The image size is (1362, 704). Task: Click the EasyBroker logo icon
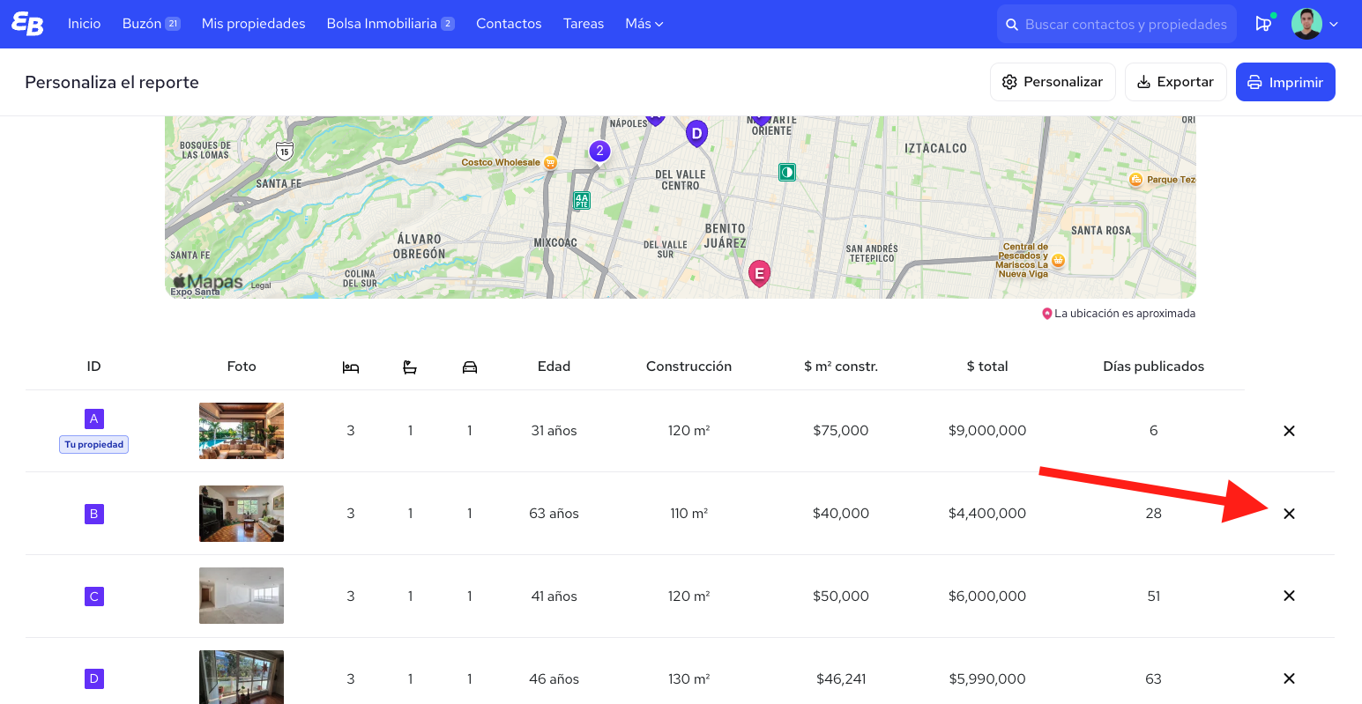click(x=27, y=24)
